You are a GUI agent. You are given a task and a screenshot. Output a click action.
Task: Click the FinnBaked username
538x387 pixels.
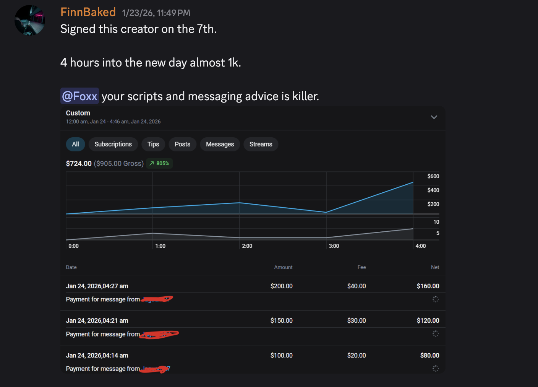pyautogui.click(x=88, y=12)
